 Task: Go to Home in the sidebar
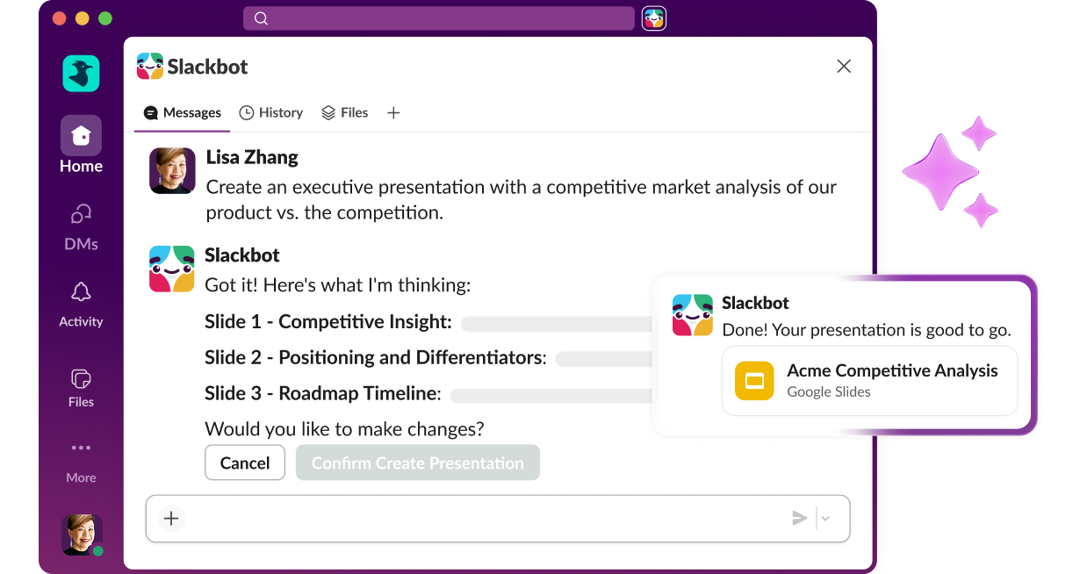click(81, 145)
